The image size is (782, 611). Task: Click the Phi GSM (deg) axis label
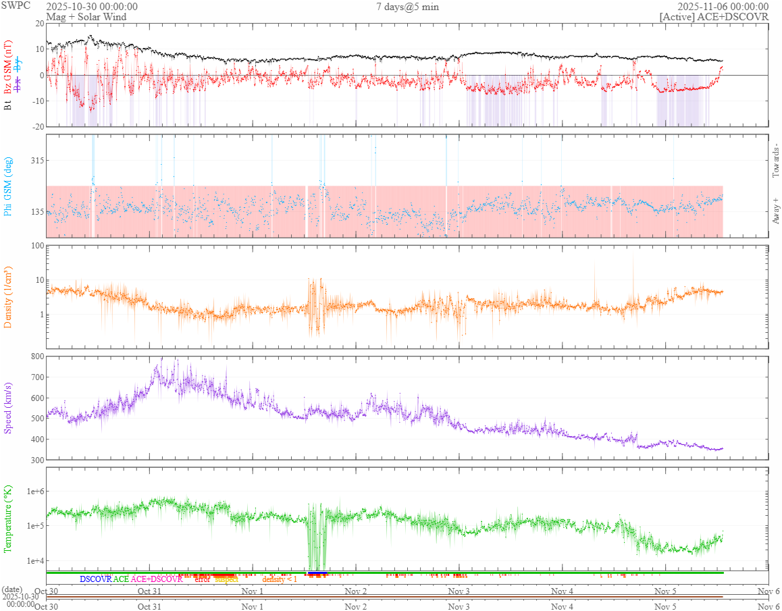point(8,186)
